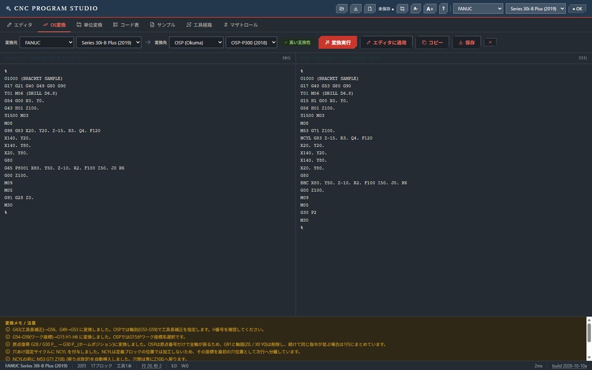Image resolution: width=592 pixels, height=370 pixels.
Task: Switch to the エディタ tab
Action: coord(20,25)
